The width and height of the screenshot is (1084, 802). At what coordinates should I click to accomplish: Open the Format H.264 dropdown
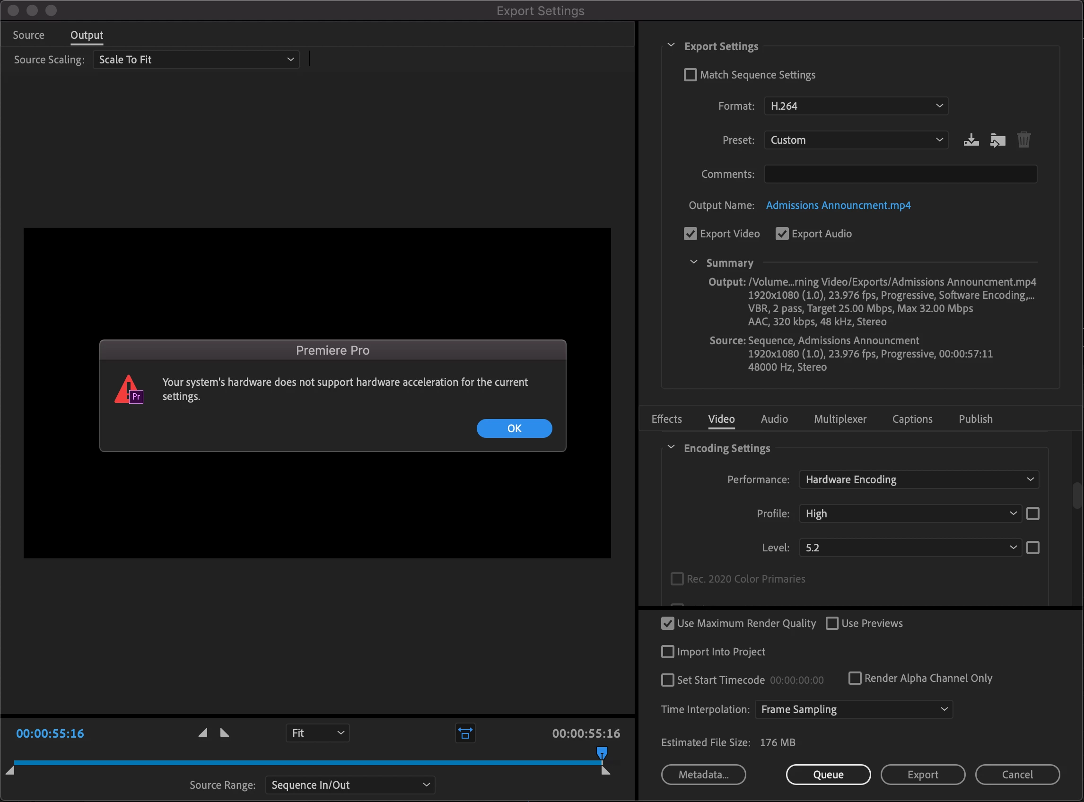(x=856, y=106)
